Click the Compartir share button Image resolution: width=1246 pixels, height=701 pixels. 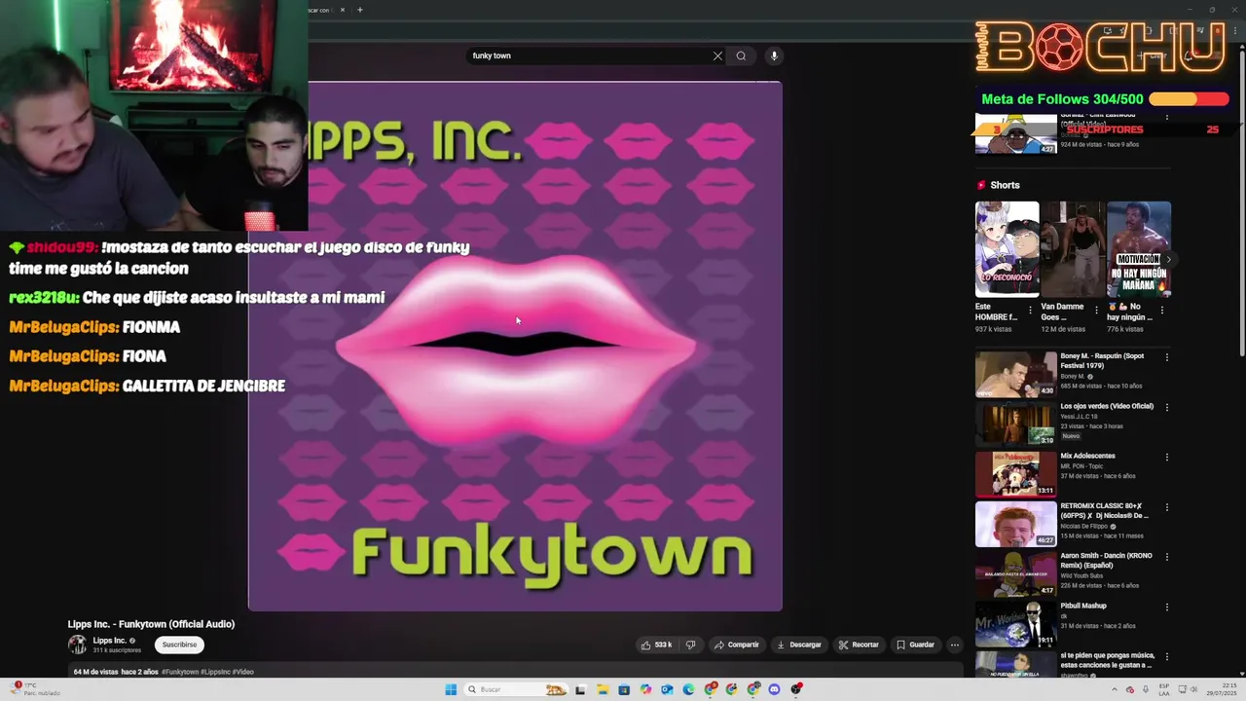click(x=736, y=645)
